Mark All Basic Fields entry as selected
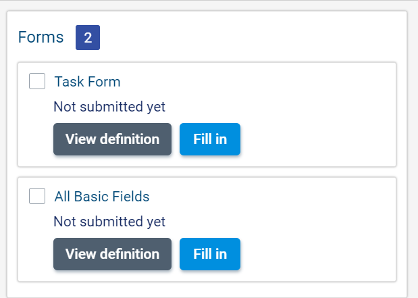 point(37,197)
